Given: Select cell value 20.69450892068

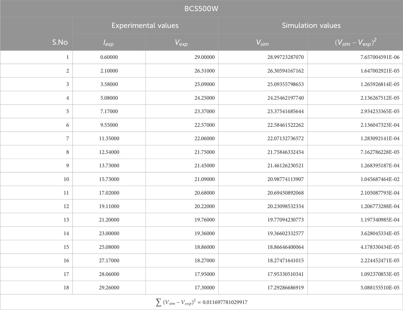Looking at the screenshot, I should [285, 193].
